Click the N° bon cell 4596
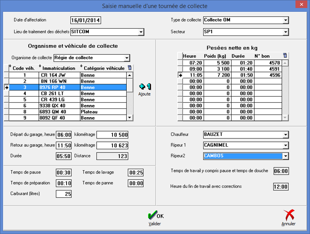 [x=268, y=75]
